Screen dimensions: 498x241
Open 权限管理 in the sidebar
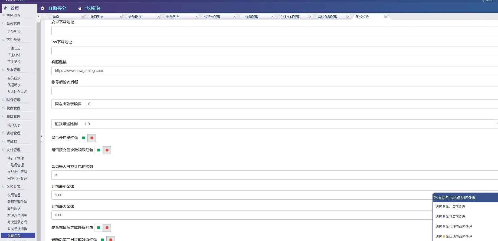[x=14, y=195]
